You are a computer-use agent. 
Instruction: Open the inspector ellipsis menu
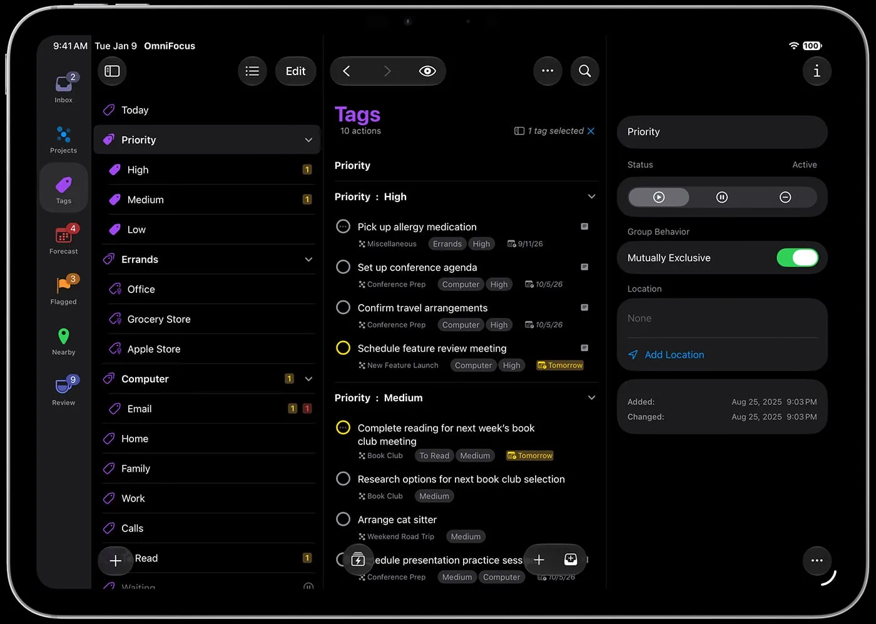817,561
